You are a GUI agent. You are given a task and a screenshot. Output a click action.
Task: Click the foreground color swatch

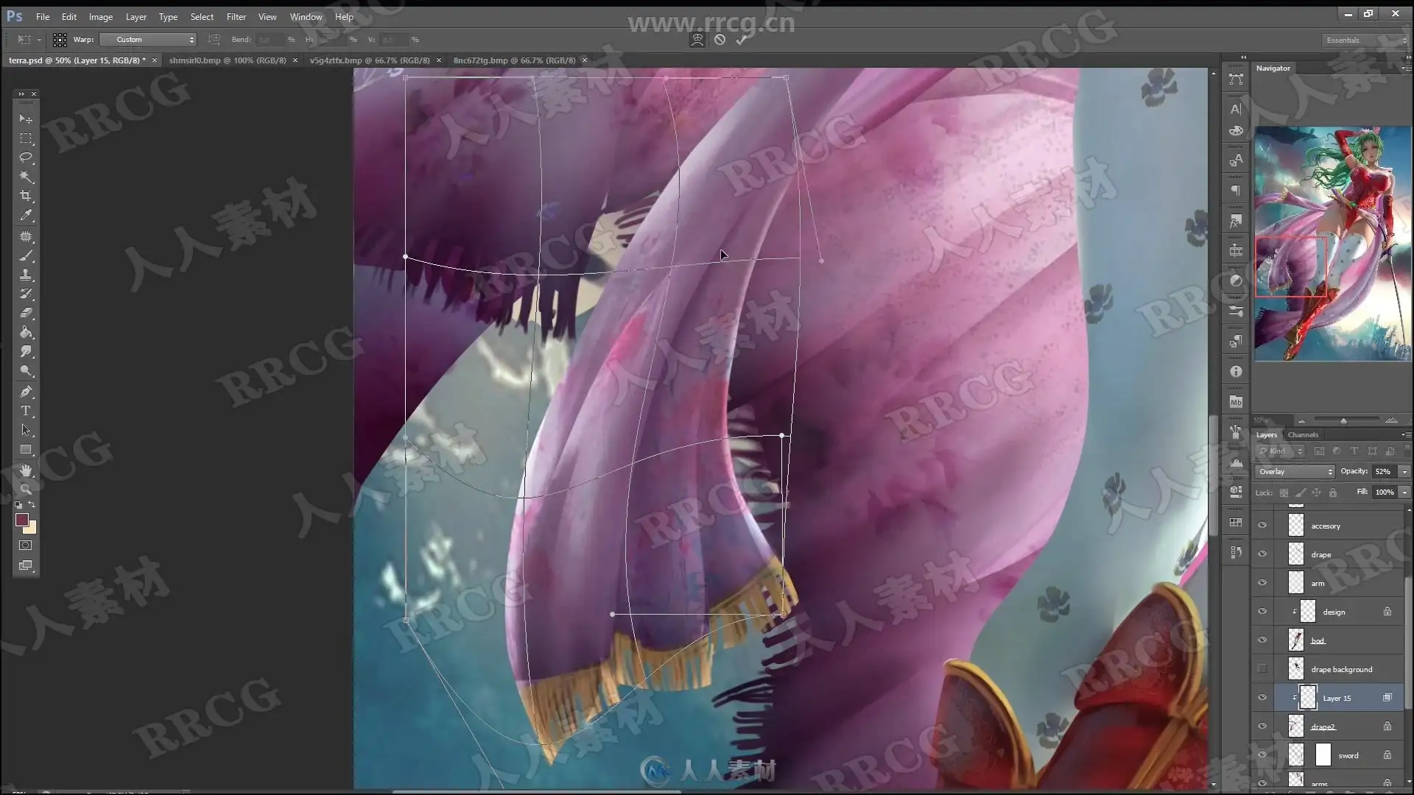pyautogui.click(x=21, y=520)
